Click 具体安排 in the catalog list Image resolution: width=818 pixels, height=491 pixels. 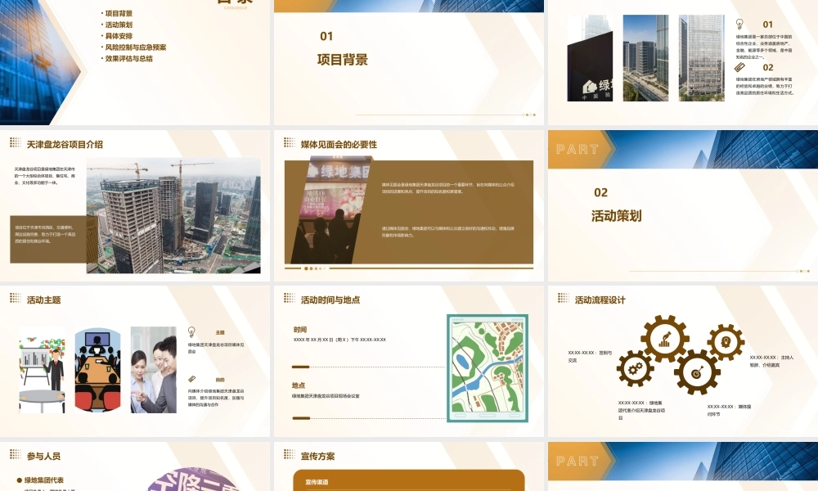[x=119, y=36]
